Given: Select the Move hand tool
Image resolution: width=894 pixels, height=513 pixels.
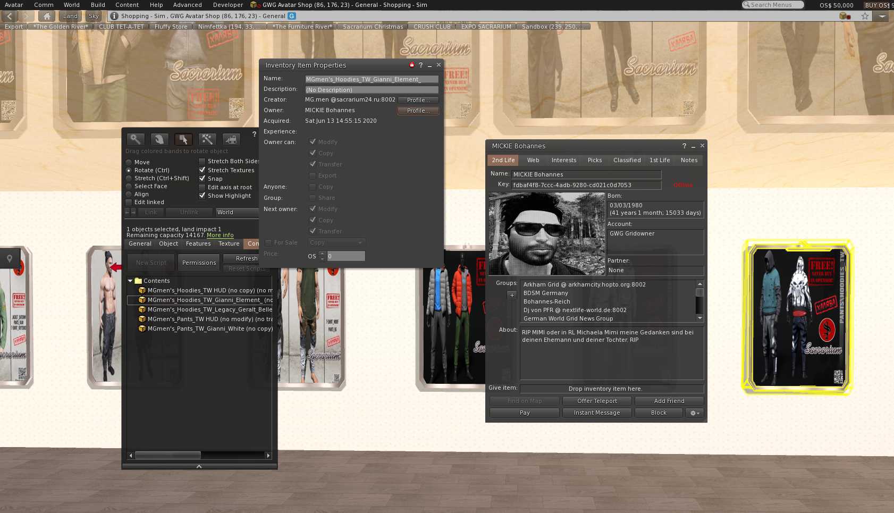Looking at the screenshot, I should click(x=159, y=139).
